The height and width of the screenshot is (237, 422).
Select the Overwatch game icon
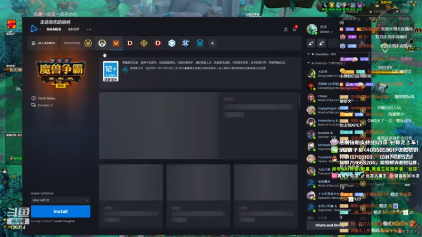(102, 43)
